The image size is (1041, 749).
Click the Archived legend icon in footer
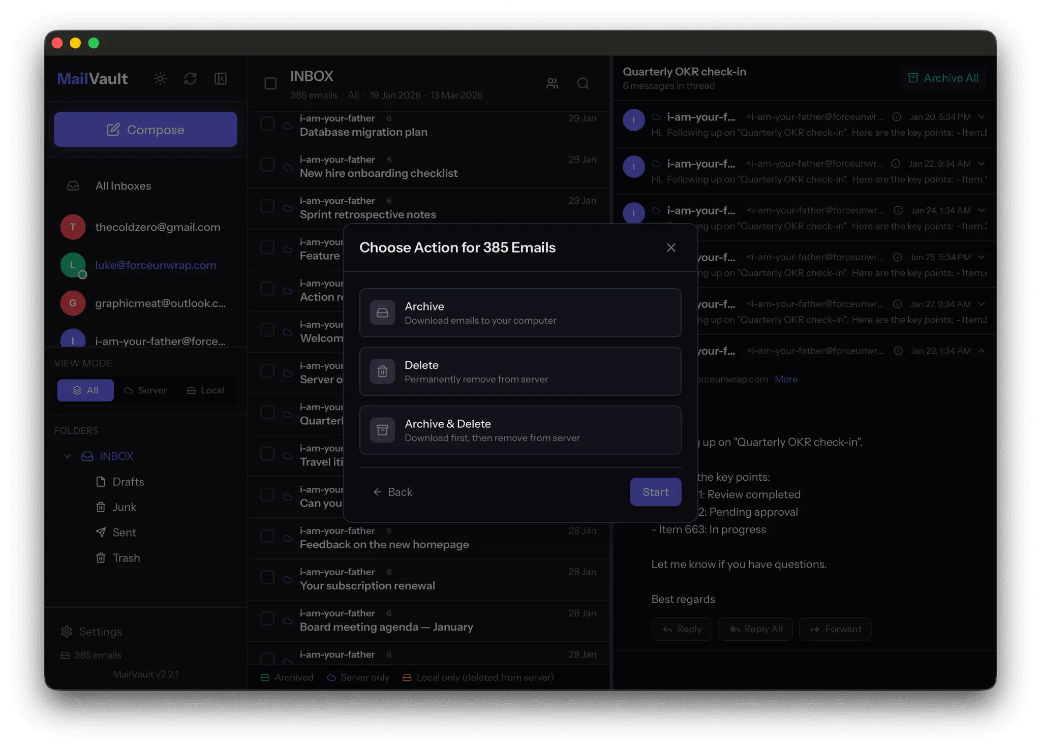pyautogui.click(x=265, y=677)
